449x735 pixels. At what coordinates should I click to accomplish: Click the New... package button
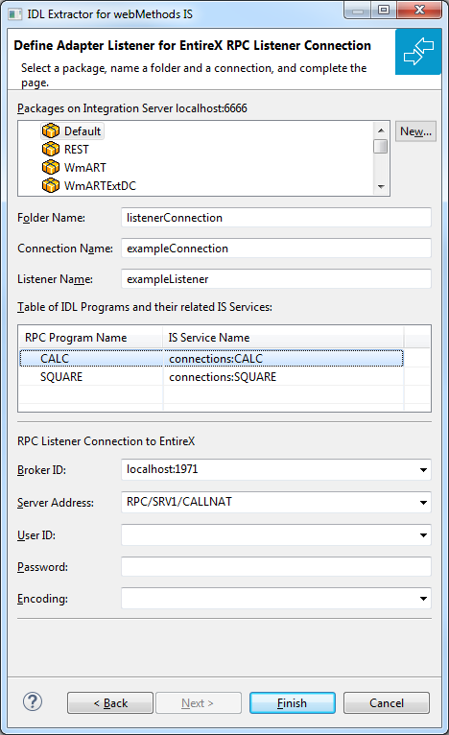click(x=415, y=131)
